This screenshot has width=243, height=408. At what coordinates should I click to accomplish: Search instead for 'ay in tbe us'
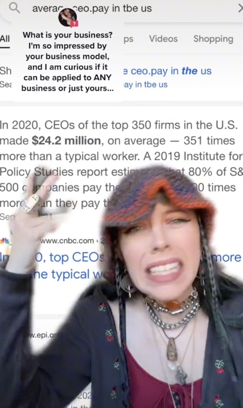point(145,85)
